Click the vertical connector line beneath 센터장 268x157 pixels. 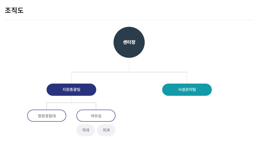(x=129, y=65)
